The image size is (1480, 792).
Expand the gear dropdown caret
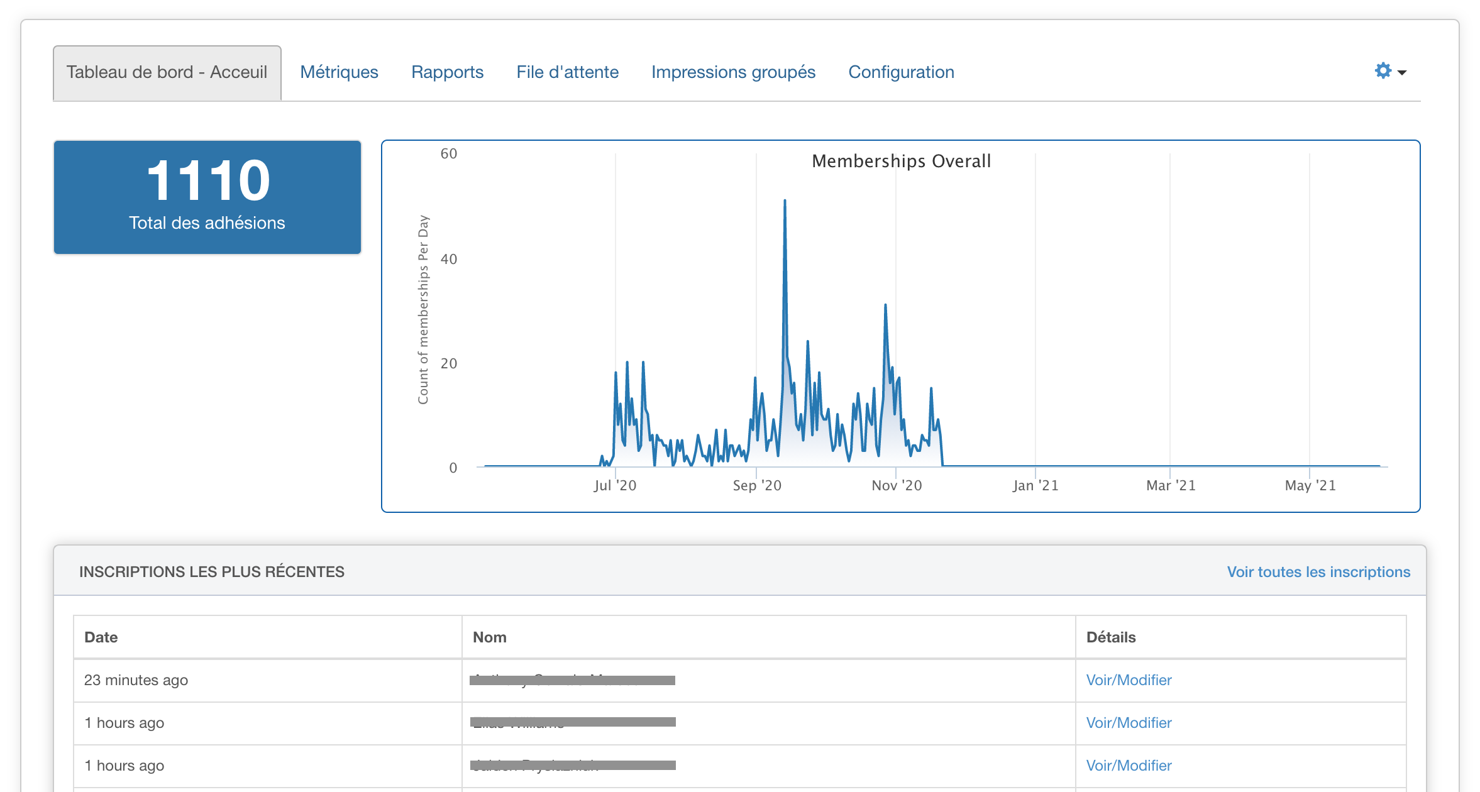(1402, 73)
